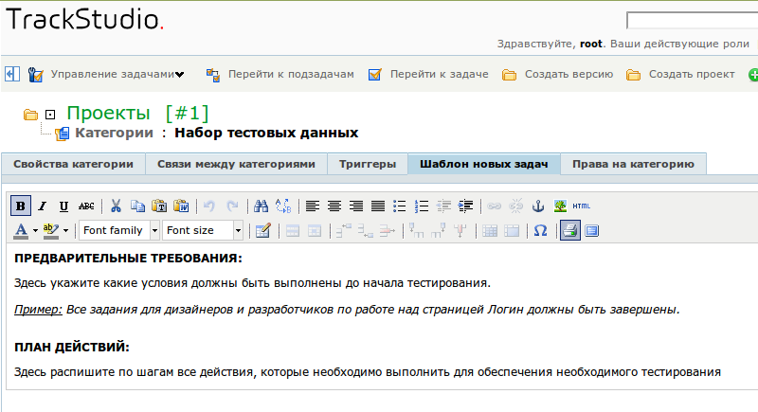Insert a bulleted unordered list
758x412 pixels.
click(399, 206)
